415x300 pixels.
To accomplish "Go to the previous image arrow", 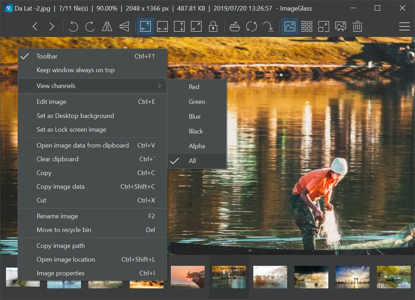I will click(x=35, y=27).
